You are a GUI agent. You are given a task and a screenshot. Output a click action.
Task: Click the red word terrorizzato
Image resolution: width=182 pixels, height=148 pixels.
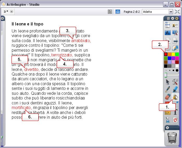point(62,55)
